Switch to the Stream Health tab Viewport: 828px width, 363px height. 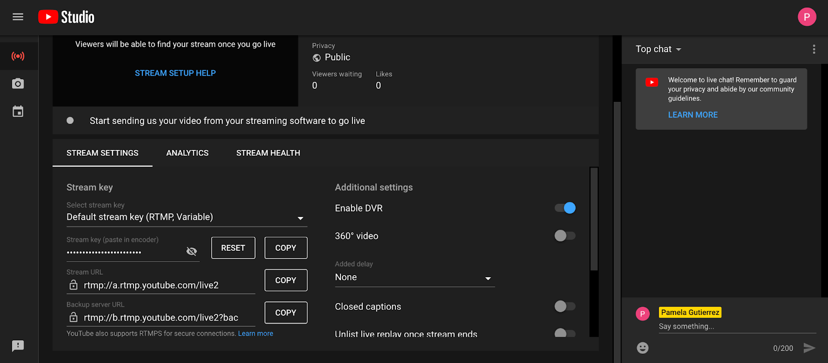tap(268, 153)
